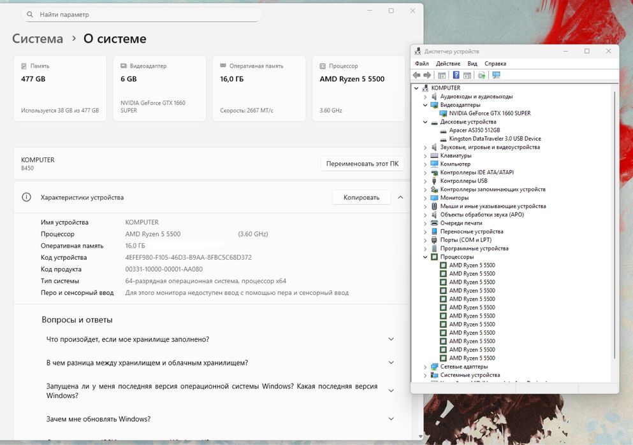
Task: Click the mouse icon of Мыши row
Action: pos(434,206)
